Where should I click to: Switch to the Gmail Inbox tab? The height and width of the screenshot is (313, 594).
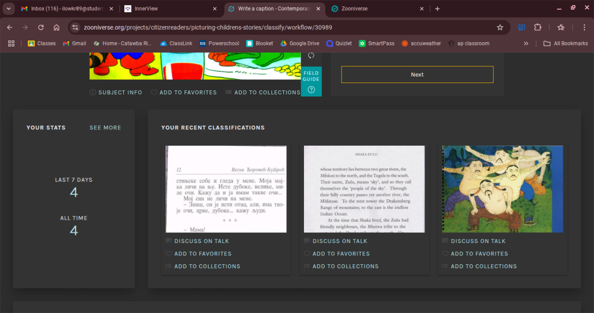tap(66, 9)
